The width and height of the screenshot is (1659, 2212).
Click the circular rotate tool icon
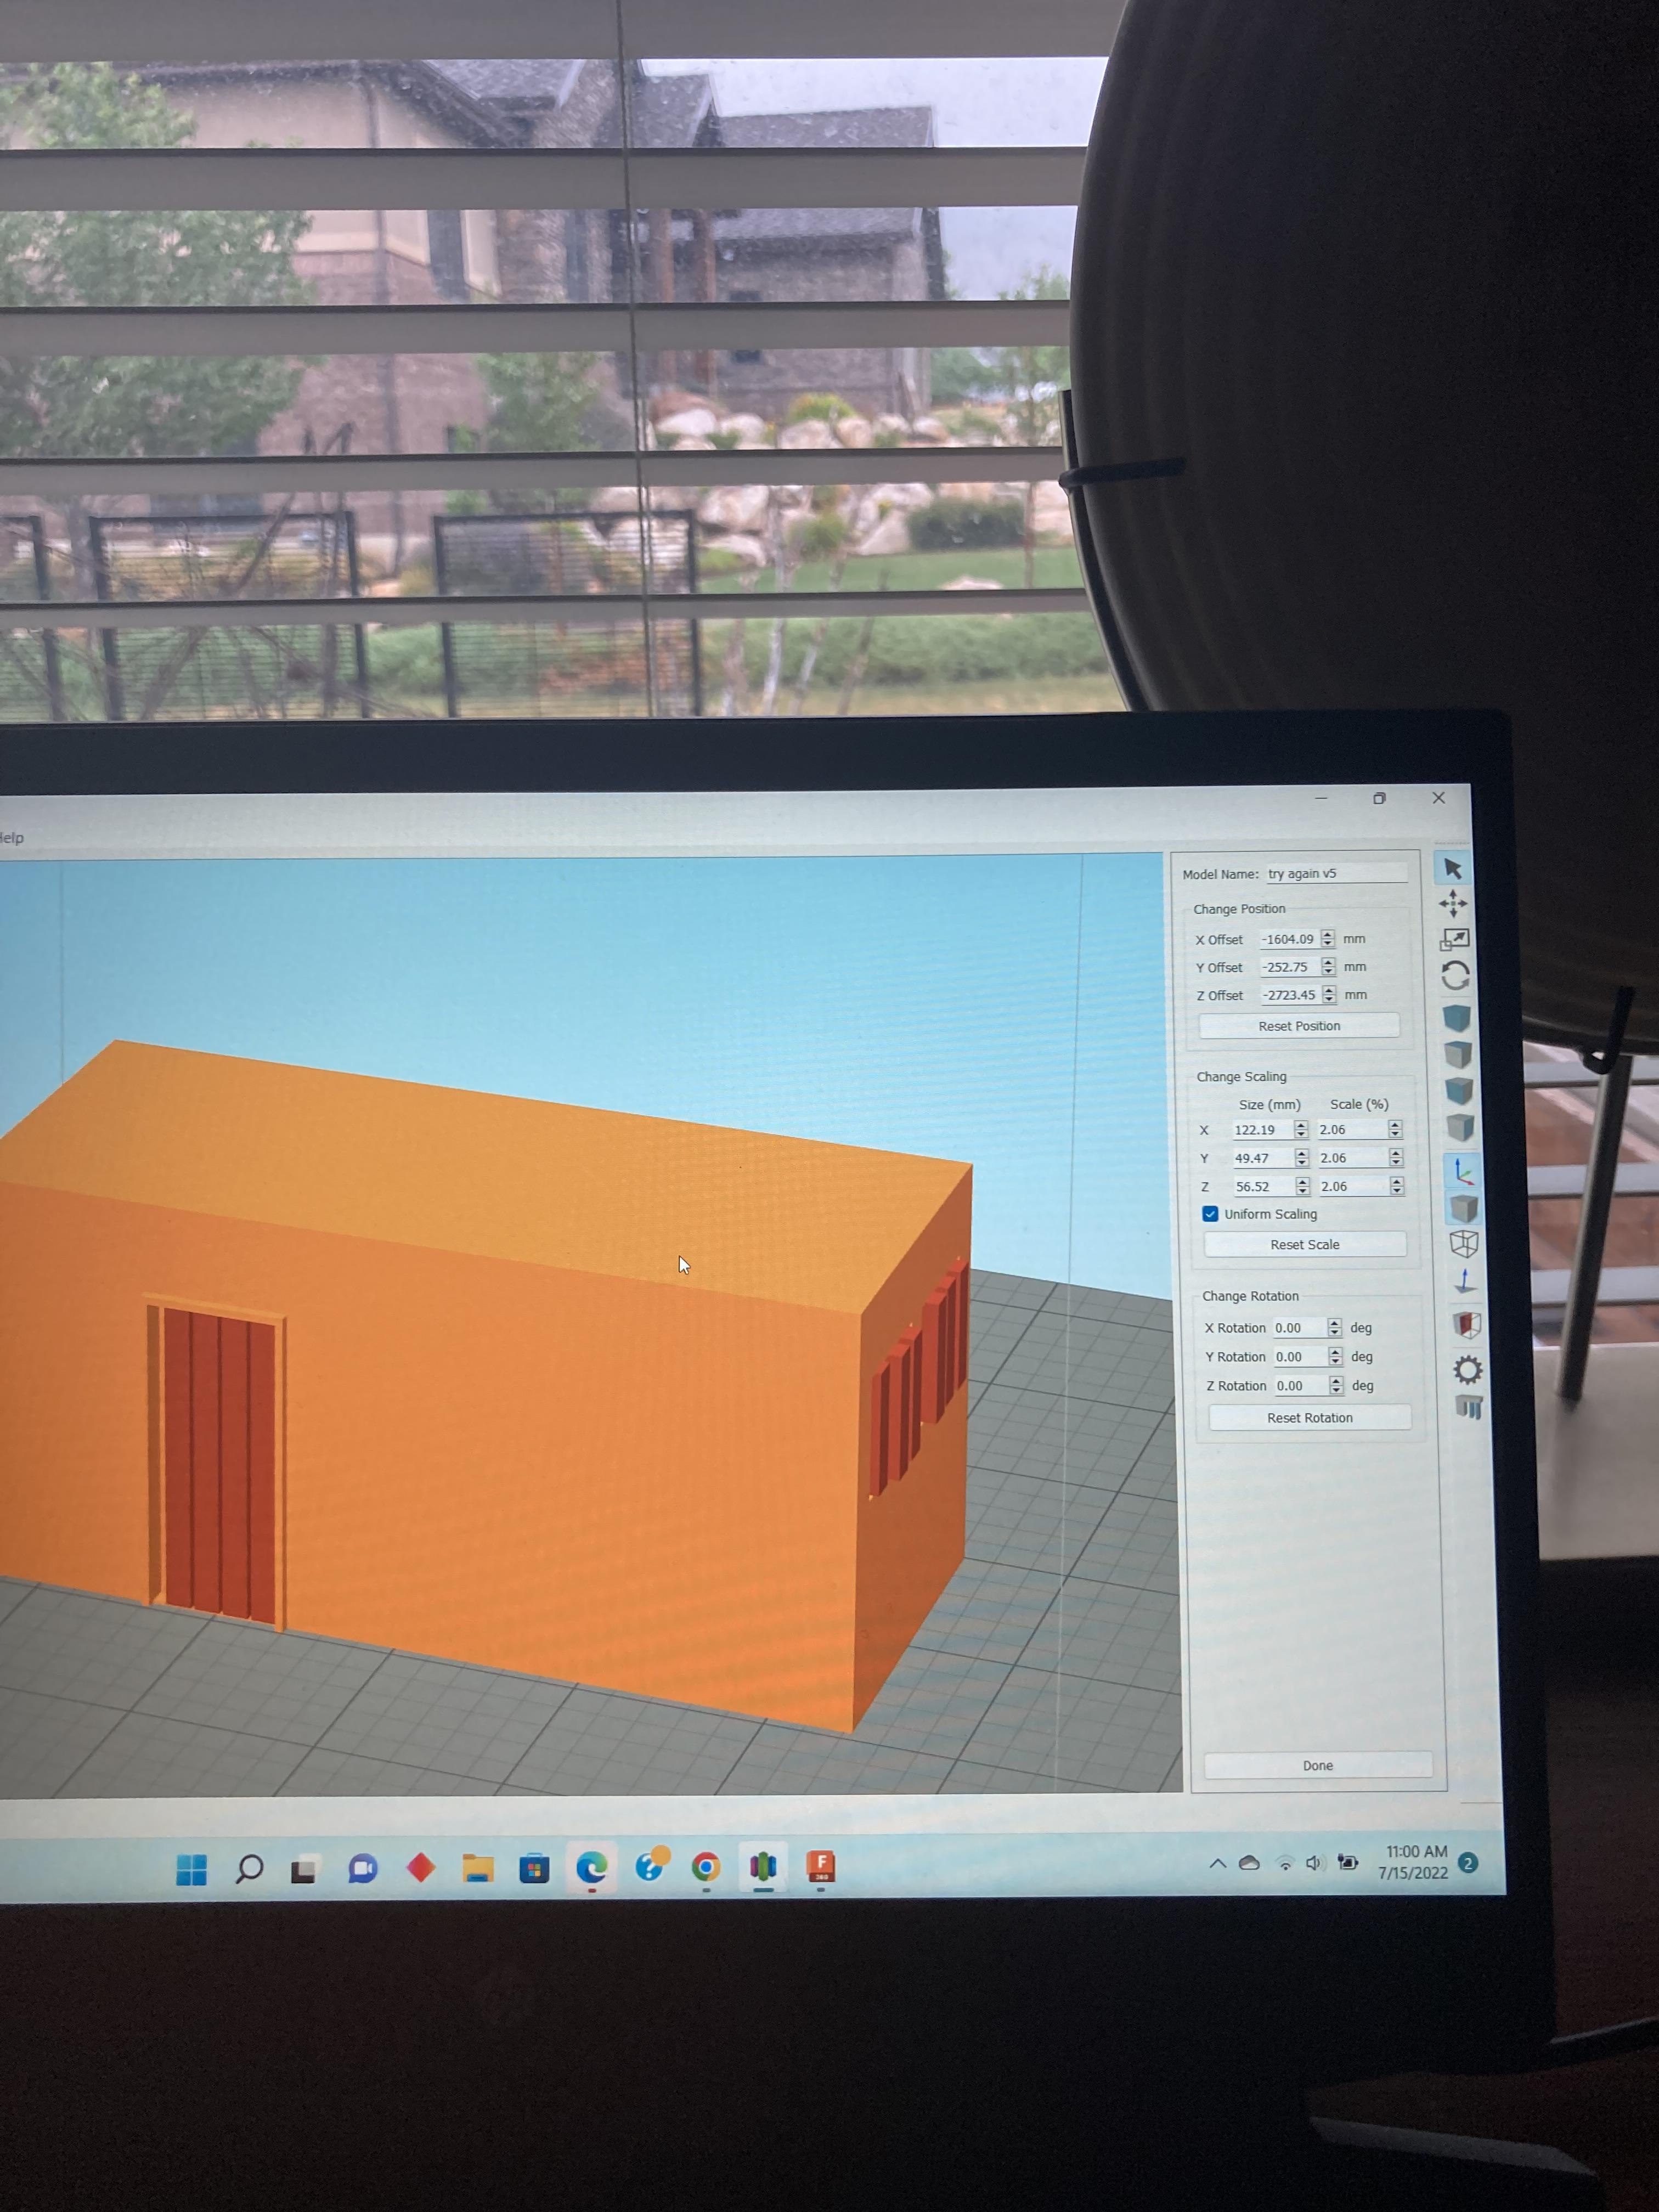1455,975
